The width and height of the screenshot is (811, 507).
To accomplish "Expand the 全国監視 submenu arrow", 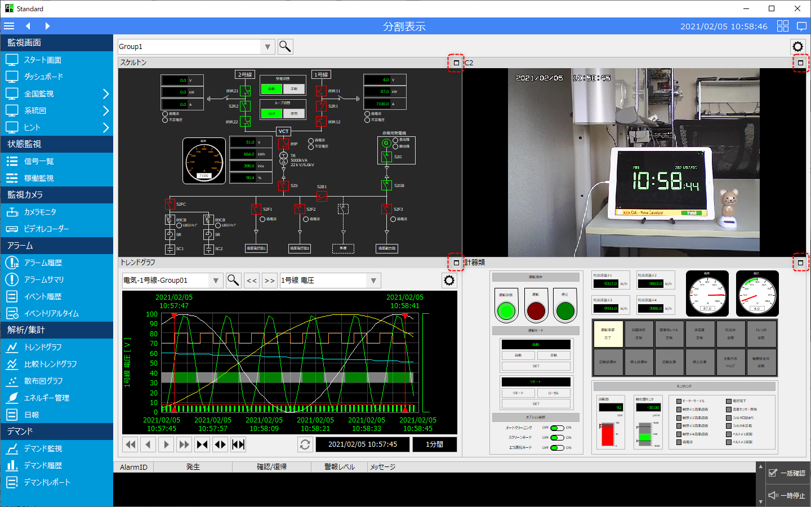I will pyautogui.click(x=105, y=94).
